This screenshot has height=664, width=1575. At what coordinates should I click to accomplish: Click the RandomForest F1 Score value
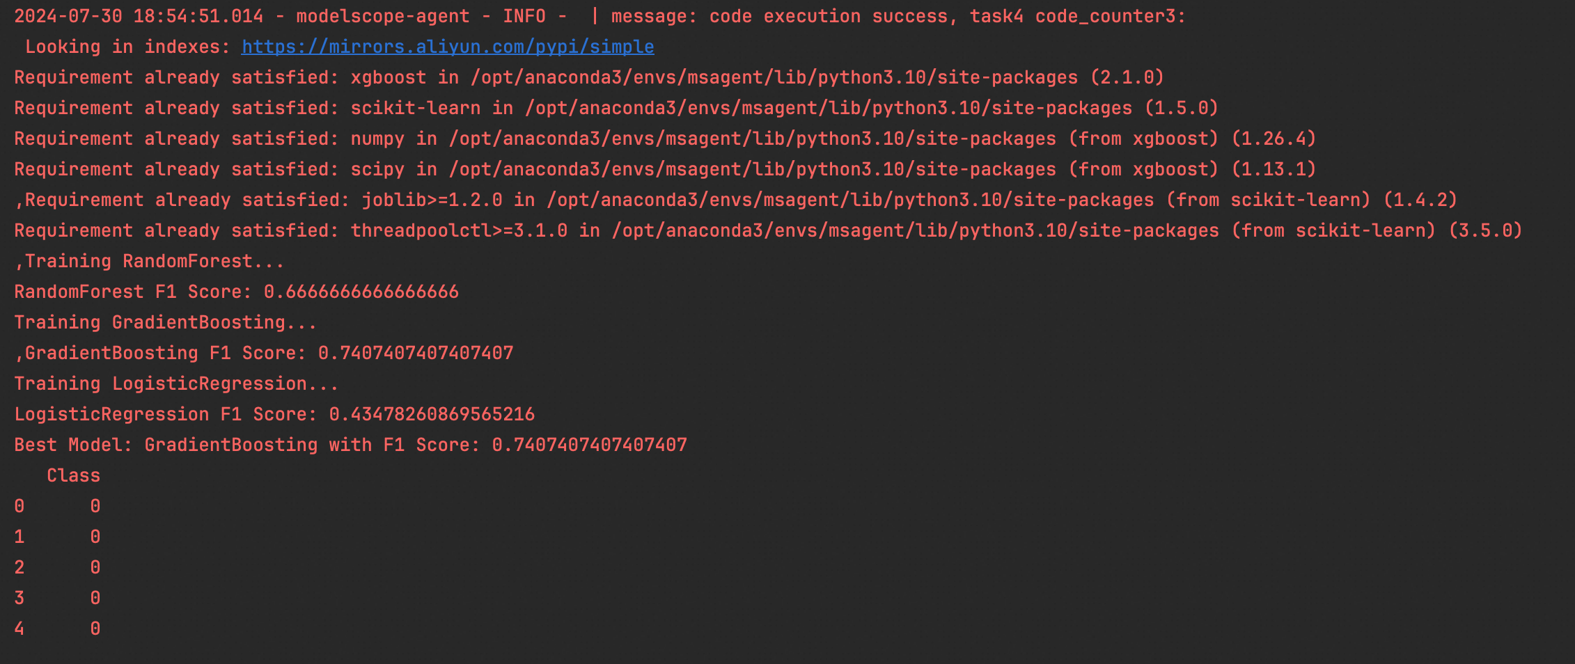point(361,292)
